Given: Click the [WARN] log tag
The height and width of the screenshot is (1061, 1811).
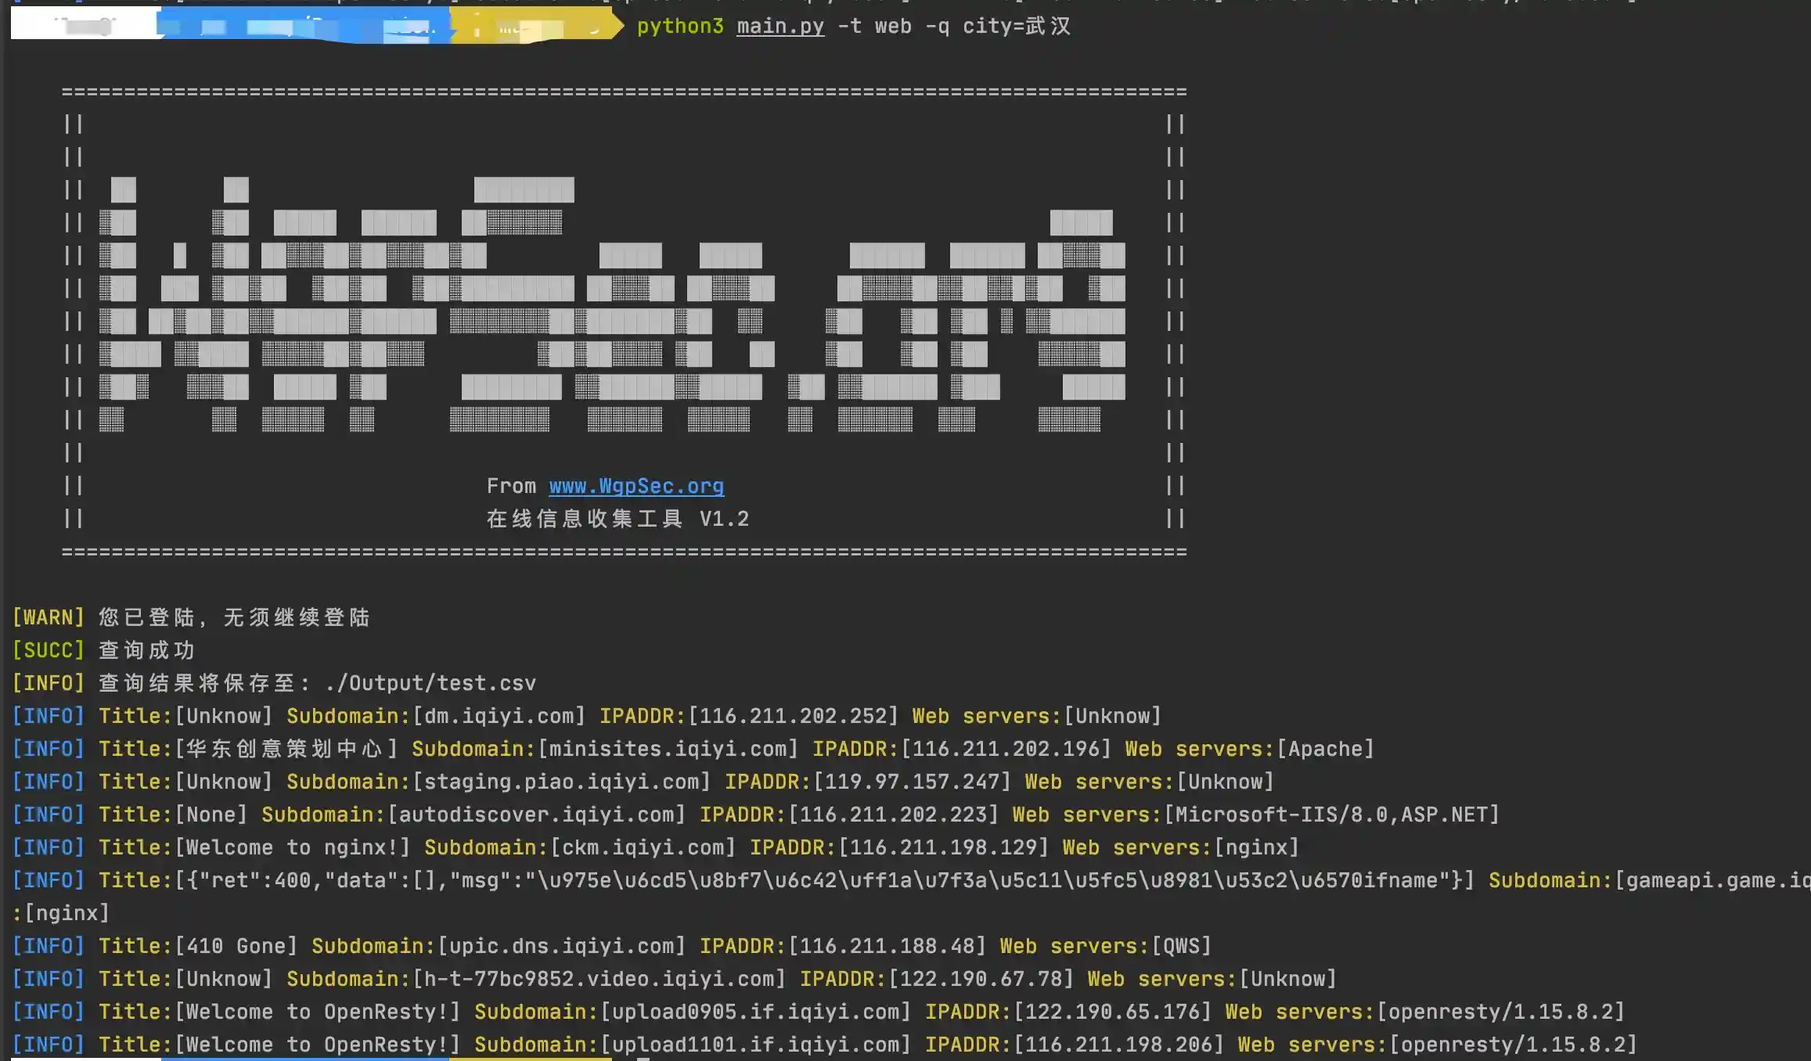Looking at the screenshot, I should click(49, 617).
